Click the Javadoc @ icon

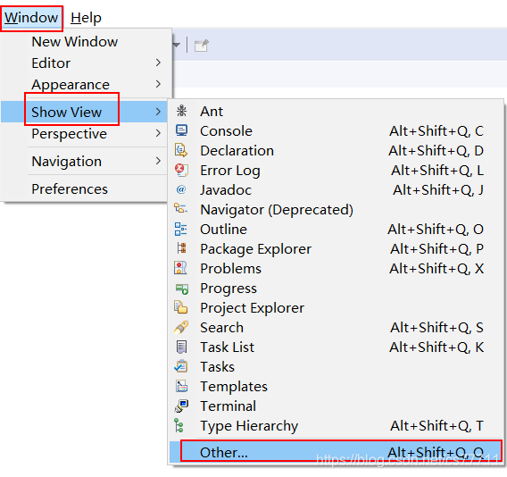181,189
